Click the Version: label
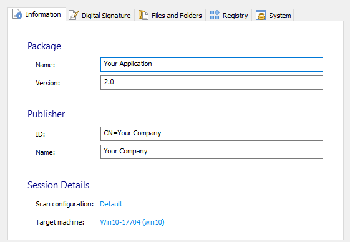The image size is (350, 242). click(x=48, y=83)
